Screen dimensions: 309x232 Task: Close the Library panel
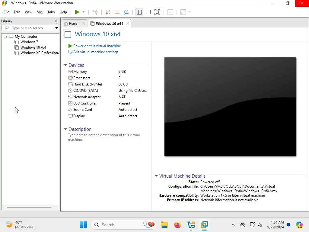[x=56, y=21]
